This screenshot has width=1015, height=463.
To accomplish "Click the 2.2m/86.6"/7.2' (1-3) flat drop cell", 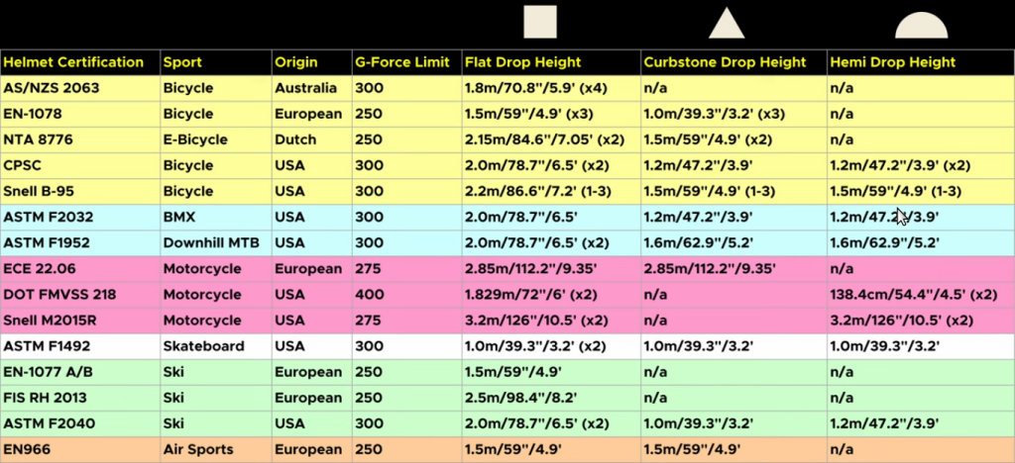I will (551, 192).
